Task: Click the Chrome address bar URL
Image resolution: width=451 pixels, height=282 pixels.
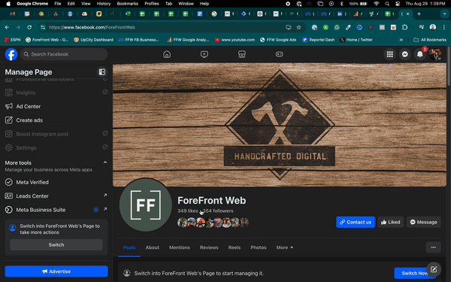Action: [92, 27]
